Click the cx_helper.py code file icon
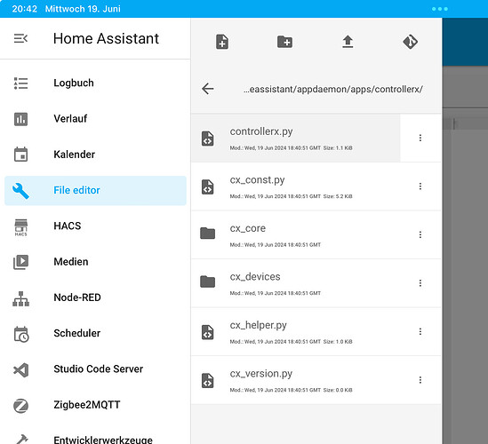 pyautogui.click(x=208, y=332)
